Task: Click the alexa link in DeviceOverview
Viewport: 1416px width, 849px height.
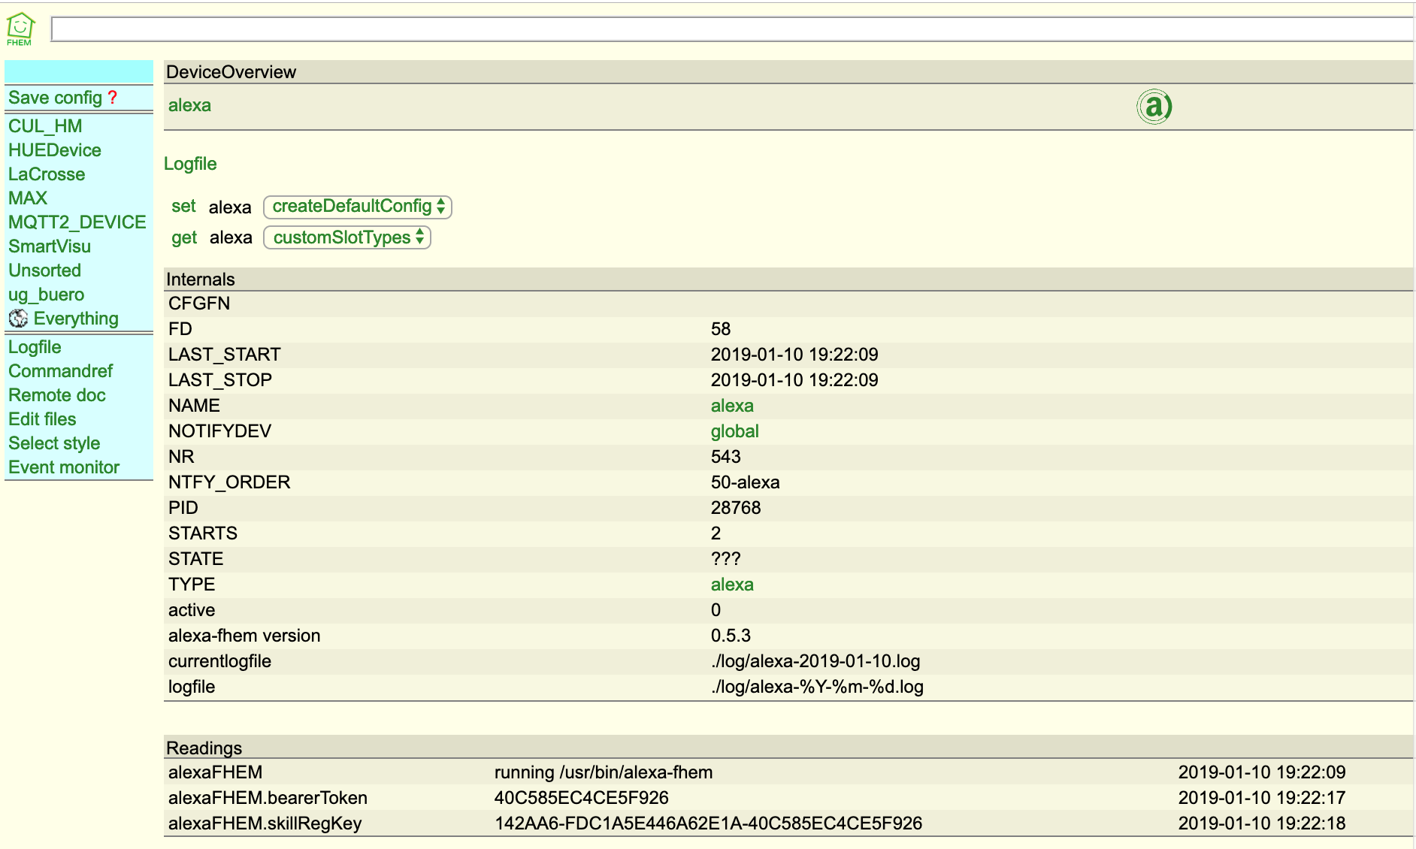Action: click(x=189, y=105)
